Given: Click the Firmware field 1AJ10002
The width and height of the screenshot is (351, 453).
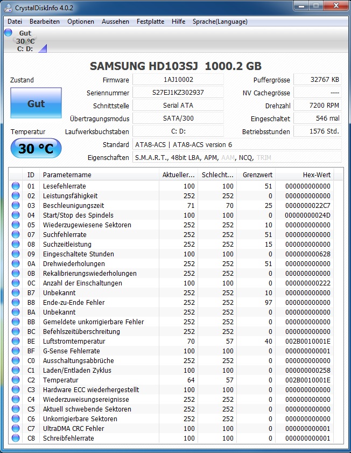Looking at the screenshot, I should click(x=178, y=79).
